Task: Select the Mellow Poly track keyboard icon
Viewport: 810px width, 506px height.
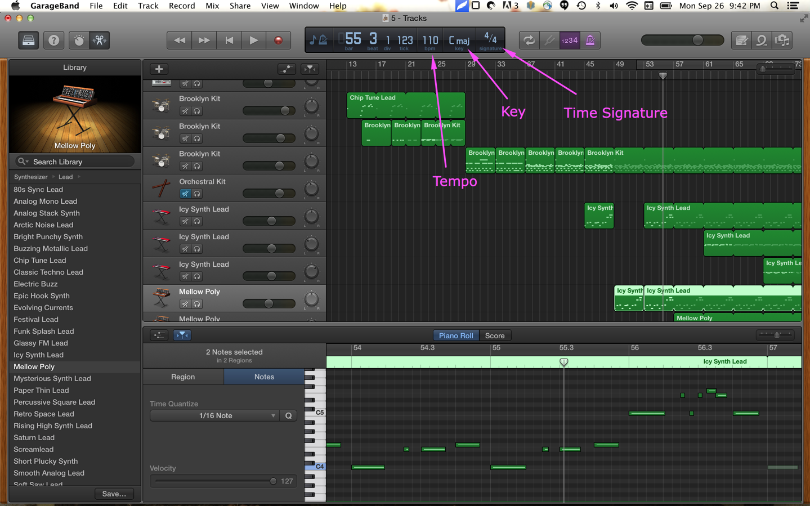Action: click(161, 298)
